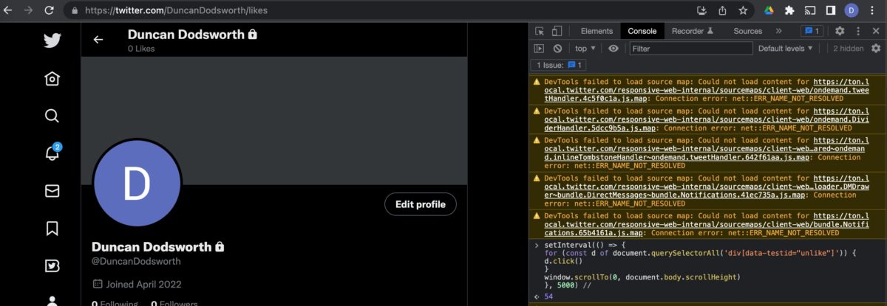
Task: Click the Duncan Dodsworth name above the handle
Action: tap(152, 246)
